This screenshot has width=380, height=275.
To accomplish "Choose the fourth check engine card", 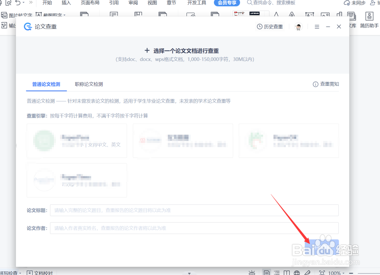I will pyautogui.click(x=77, y=180).
